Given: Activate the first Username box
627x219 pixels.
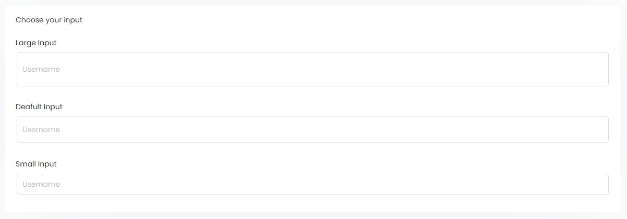Looking at the screenshot, I should point(313,69).
